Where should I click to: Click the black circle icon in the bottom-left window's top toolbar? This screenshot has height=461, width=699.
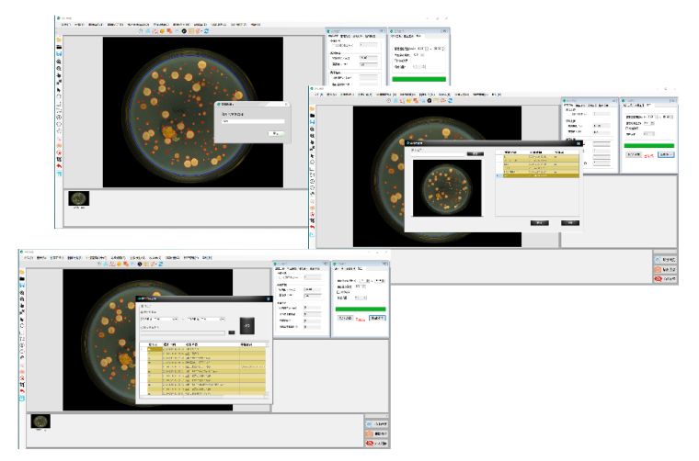pyautogui.click(x=141, y=264)
